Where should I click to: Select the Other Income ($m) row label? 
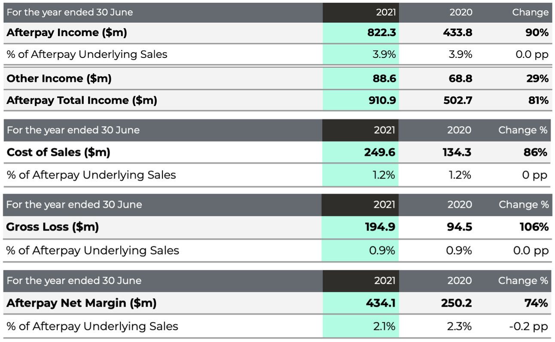(x=59, y=79)
